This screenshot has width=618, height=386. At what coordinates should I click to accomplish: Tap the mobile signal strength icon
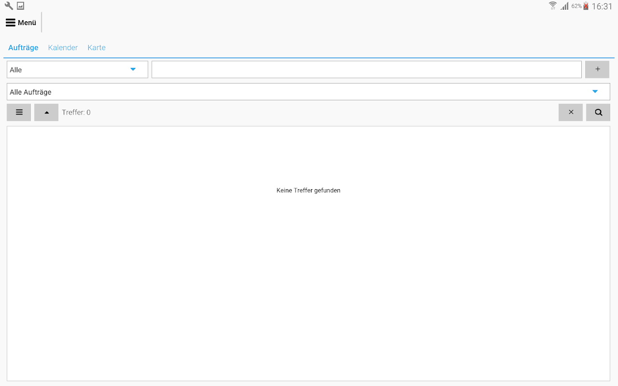coord(564,6)
